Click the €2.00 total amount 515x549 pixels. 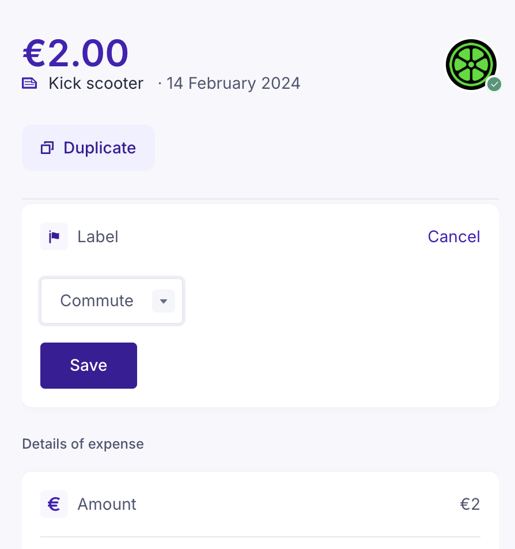[x=74, y=52]
